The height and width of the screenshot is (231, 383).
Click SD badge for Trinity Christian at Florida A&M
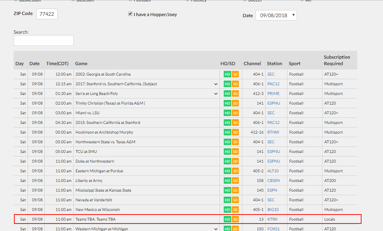tap(235, 103)
